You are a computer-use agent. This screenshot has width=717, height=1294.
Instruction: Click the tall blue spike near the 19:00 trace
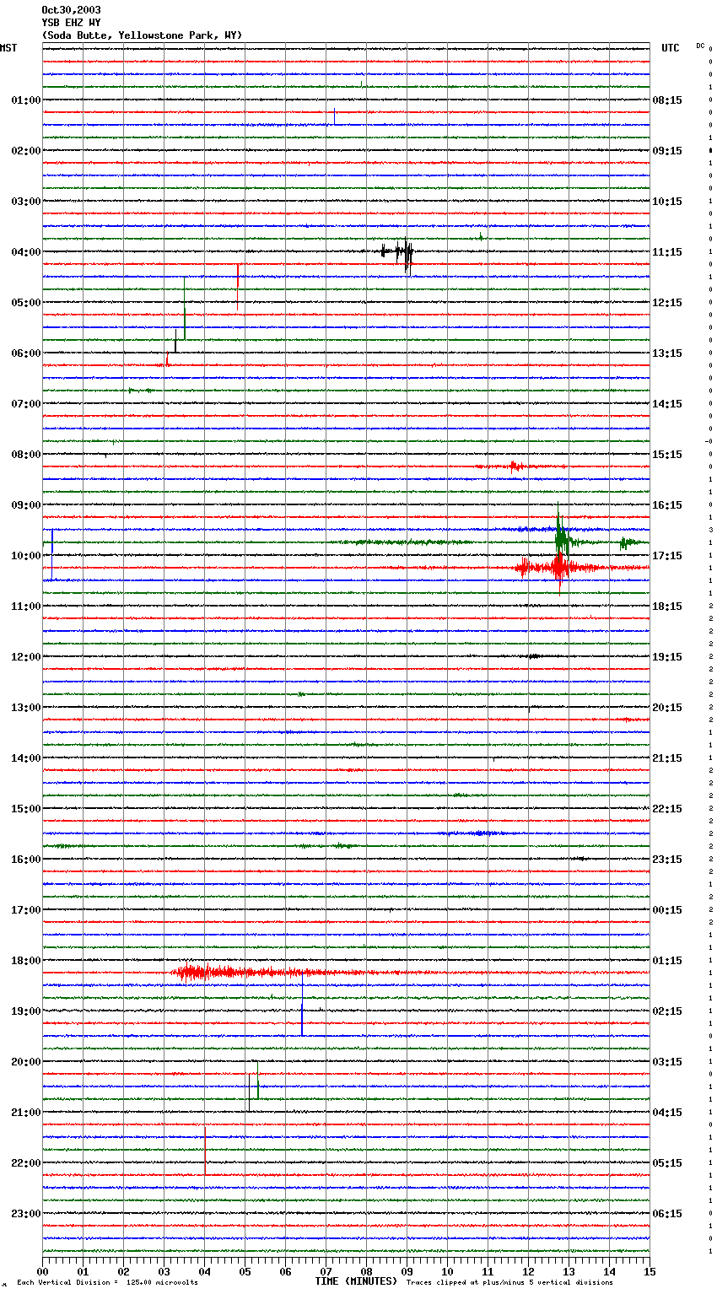tap(302, 1004)
